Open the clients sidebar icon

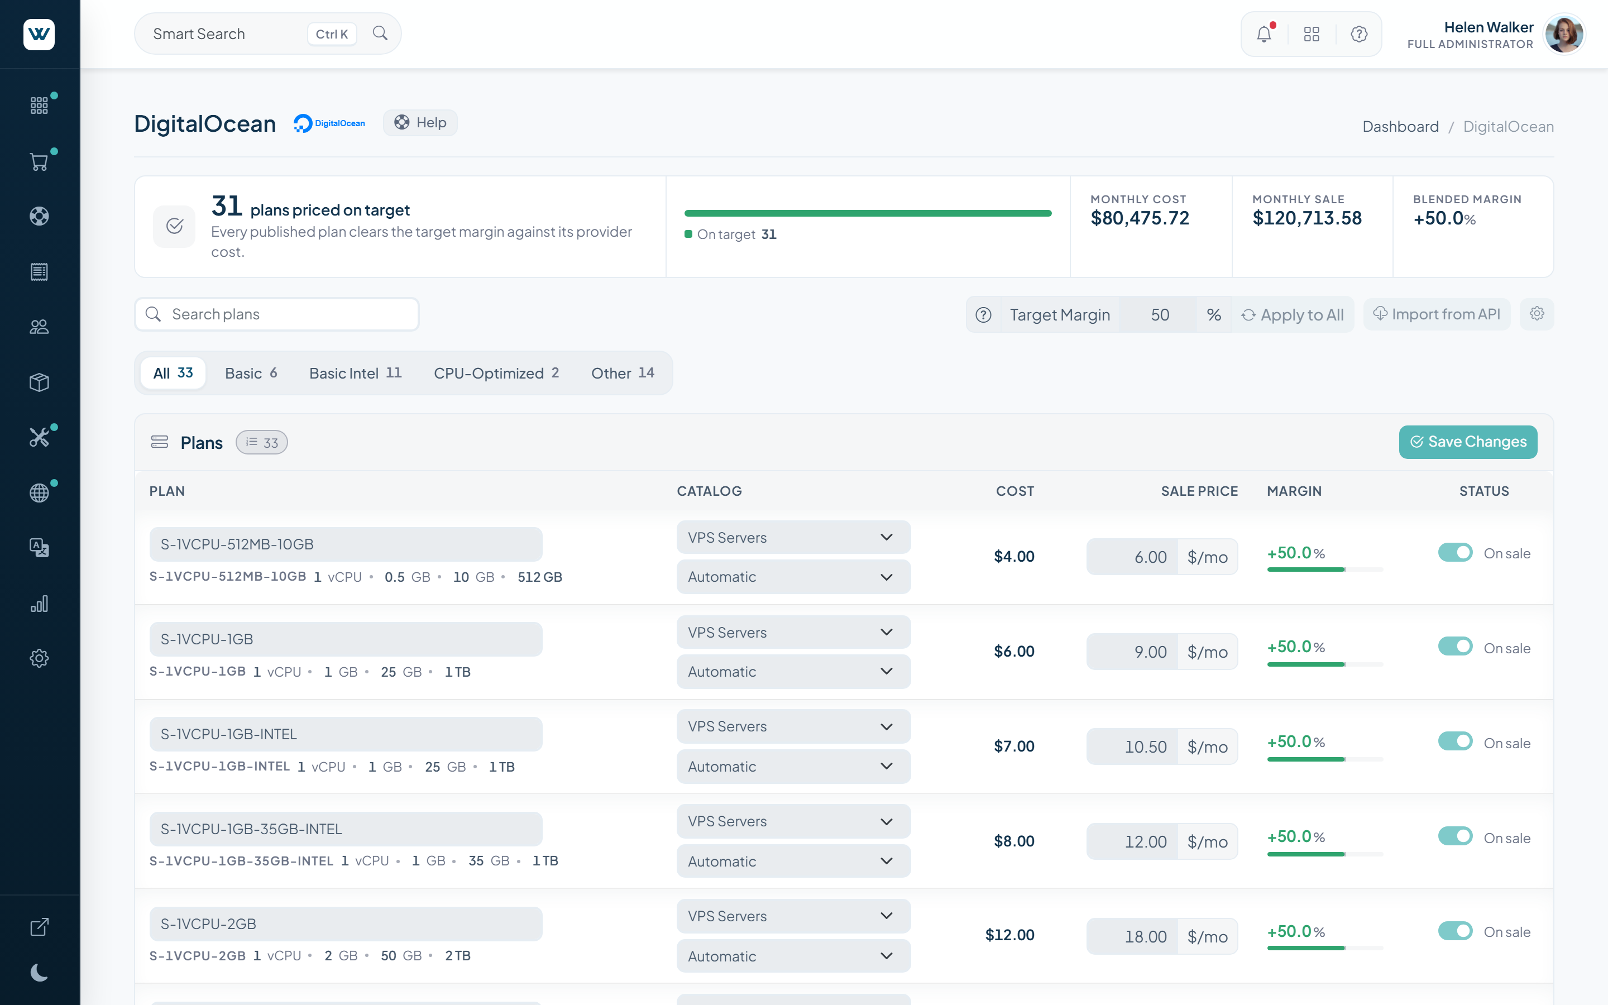(39, 327)
